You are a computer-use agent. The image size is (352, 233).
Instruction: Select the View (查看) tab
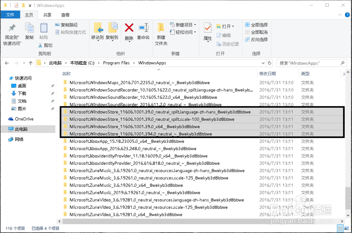click(65, 15)
